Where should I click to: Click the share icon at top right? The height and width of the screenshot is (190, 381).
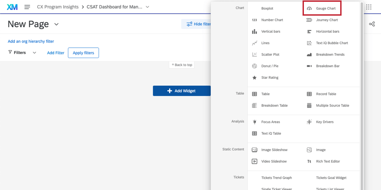point(372,24)
